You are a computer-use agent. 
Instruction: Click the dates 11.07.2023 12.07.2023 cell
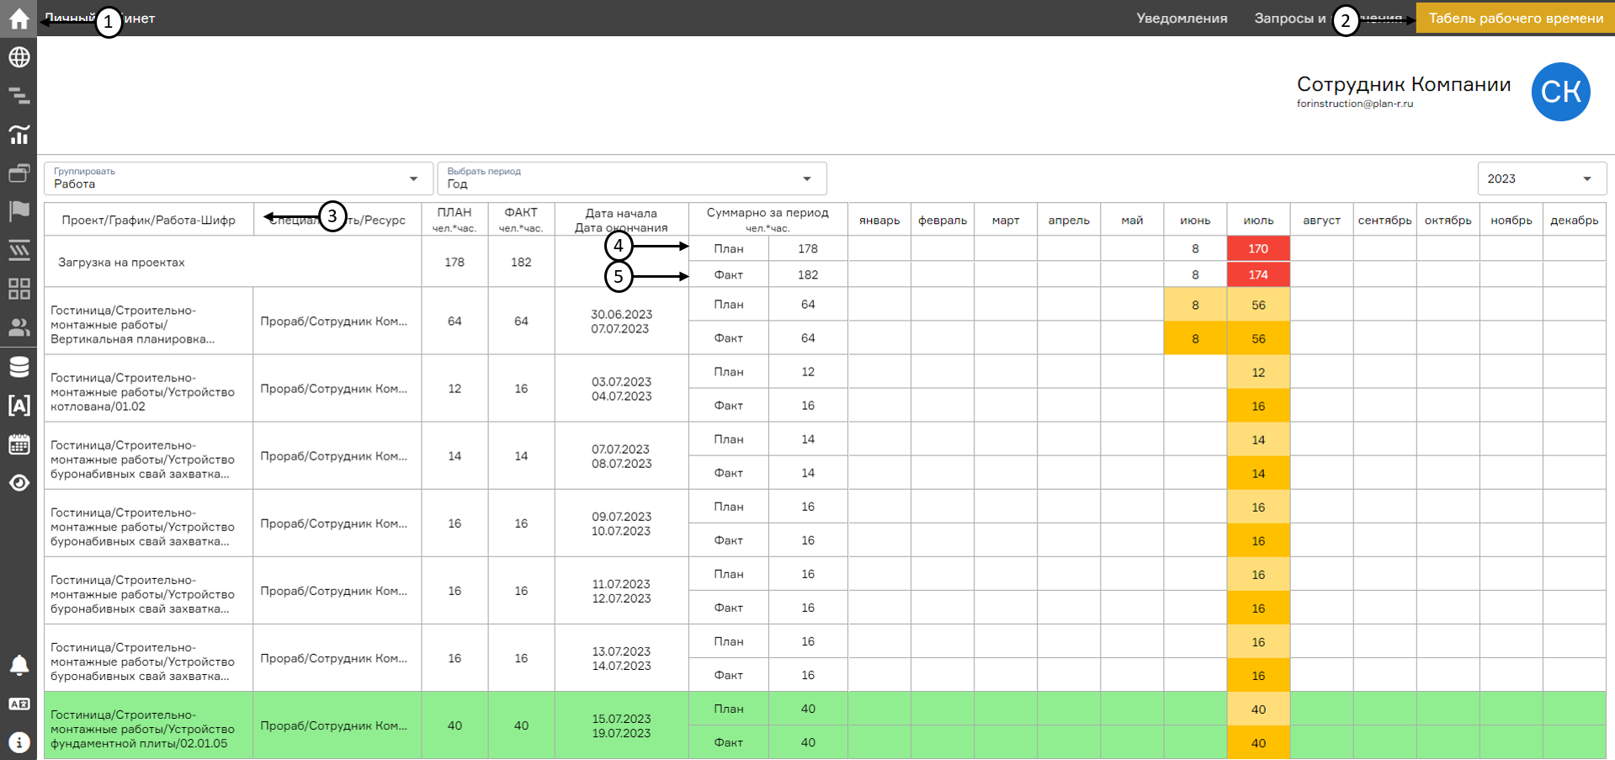(621, 591)
